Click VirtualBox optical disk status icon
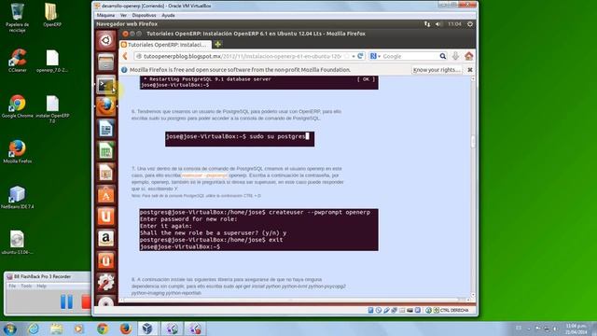597x336 pixels. tap(379, 311)
